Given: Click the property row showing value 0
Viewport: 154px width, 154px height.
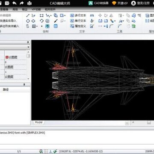Looking at the screenshot, I should coord(13,62).
